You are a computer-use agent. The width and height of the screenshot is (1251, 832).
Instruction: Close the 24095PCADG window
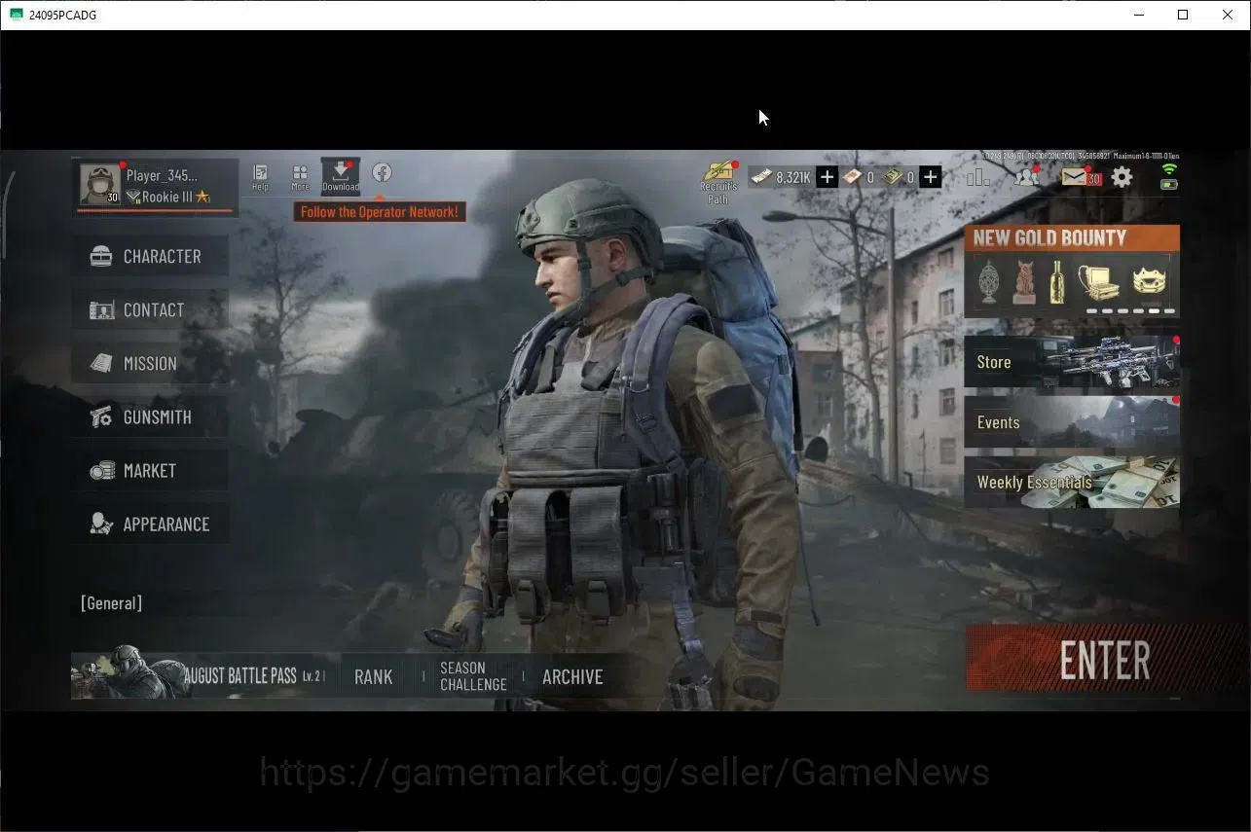tap(1228, 15)
